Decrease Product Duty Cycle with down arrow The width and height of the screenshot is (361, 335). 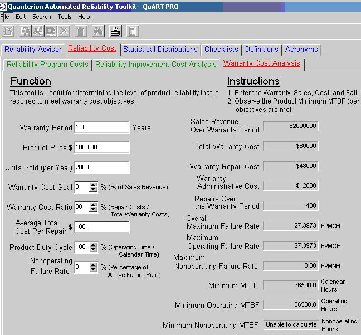(x=93, y=250)
